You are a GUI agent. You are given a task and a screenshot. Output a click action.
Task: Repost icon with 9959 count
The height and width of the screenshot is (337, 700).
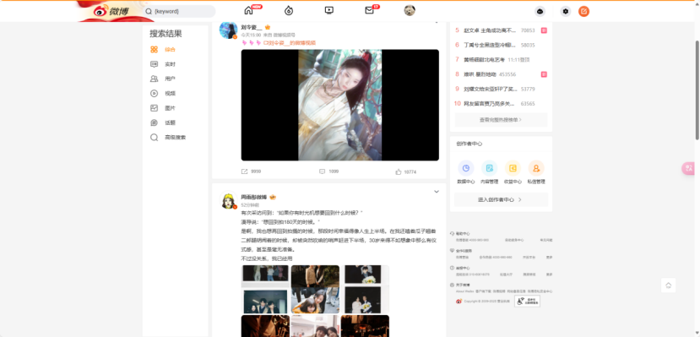(x=244, y=171)
